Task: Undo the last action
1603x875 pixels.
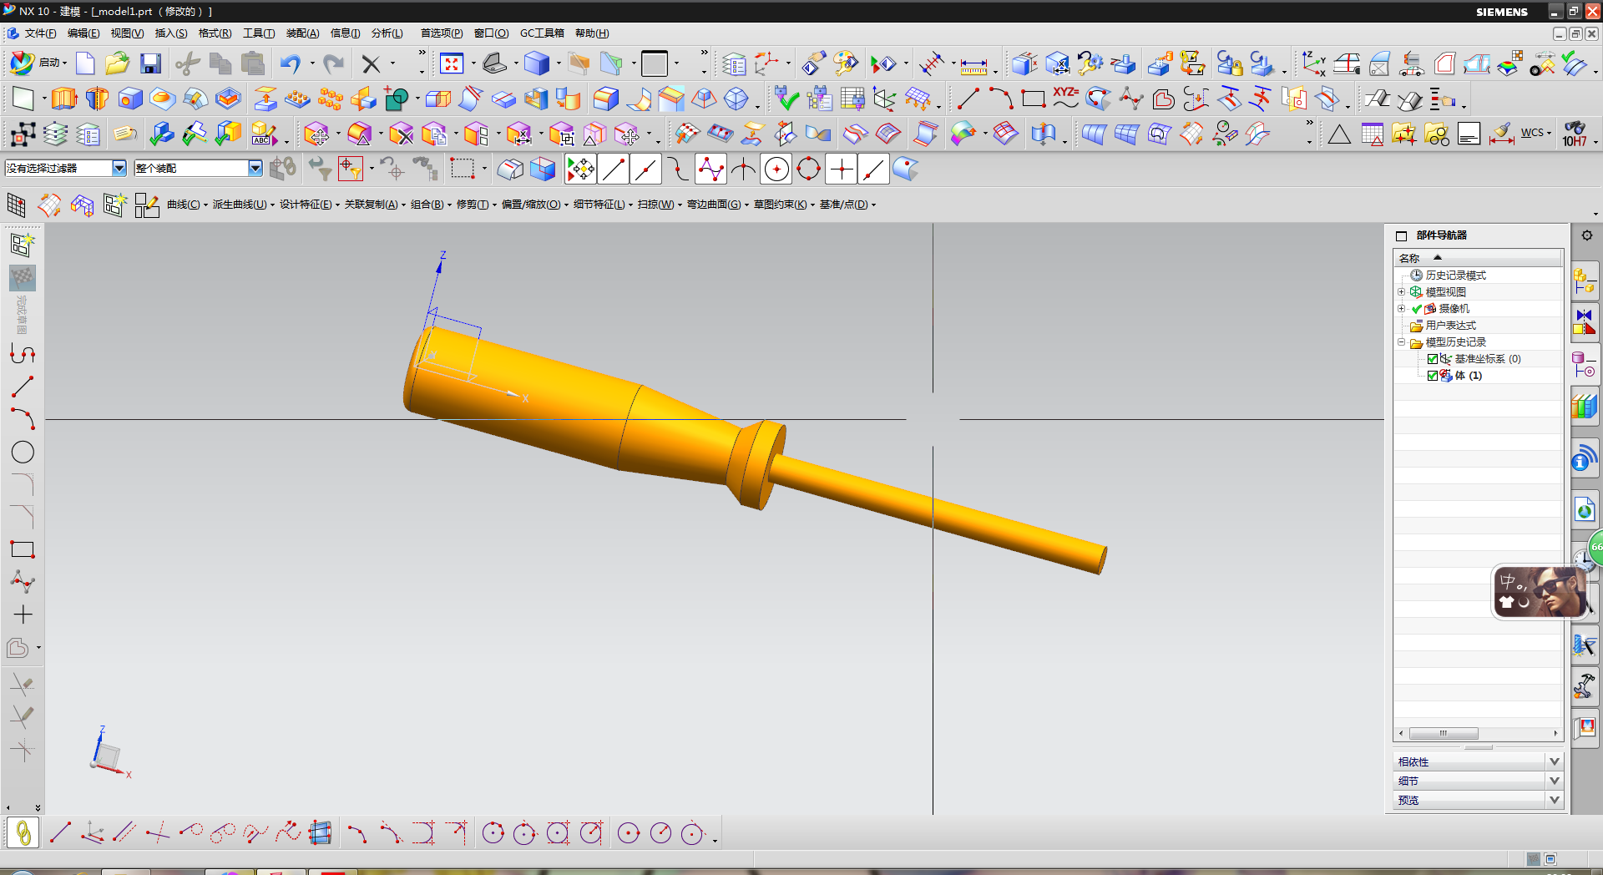Action: tap(291, 63)
